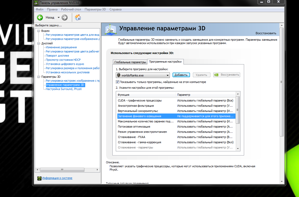Open Установка нескольких дисплеев task

pyautogui.click(x=67, y=72)
